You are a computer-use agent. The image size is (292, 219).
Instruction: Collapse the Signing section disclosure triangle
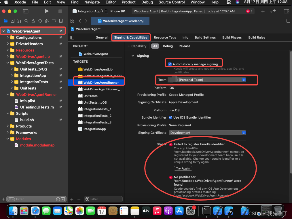click(x=133, y=56)
